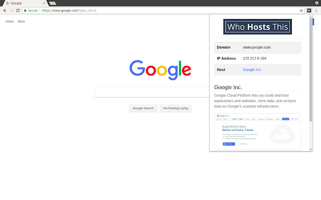This screenshot has width=321, height=200.
Task: Bookmark the page with the star icon
Action: 301,10
